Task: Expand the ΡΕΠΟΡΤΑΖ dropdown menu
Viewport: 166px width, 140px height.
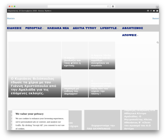Action: (34, 28)
